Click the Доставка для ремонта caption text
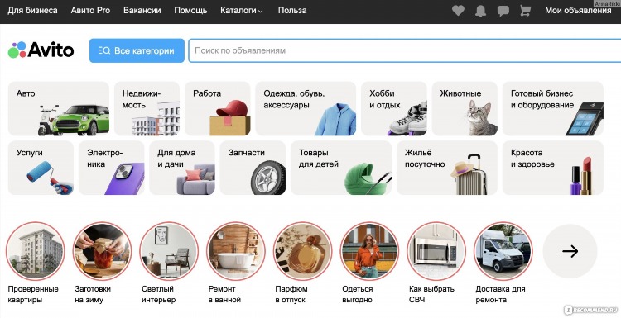Viewport: 621px width, 318px height. [500, 294]
